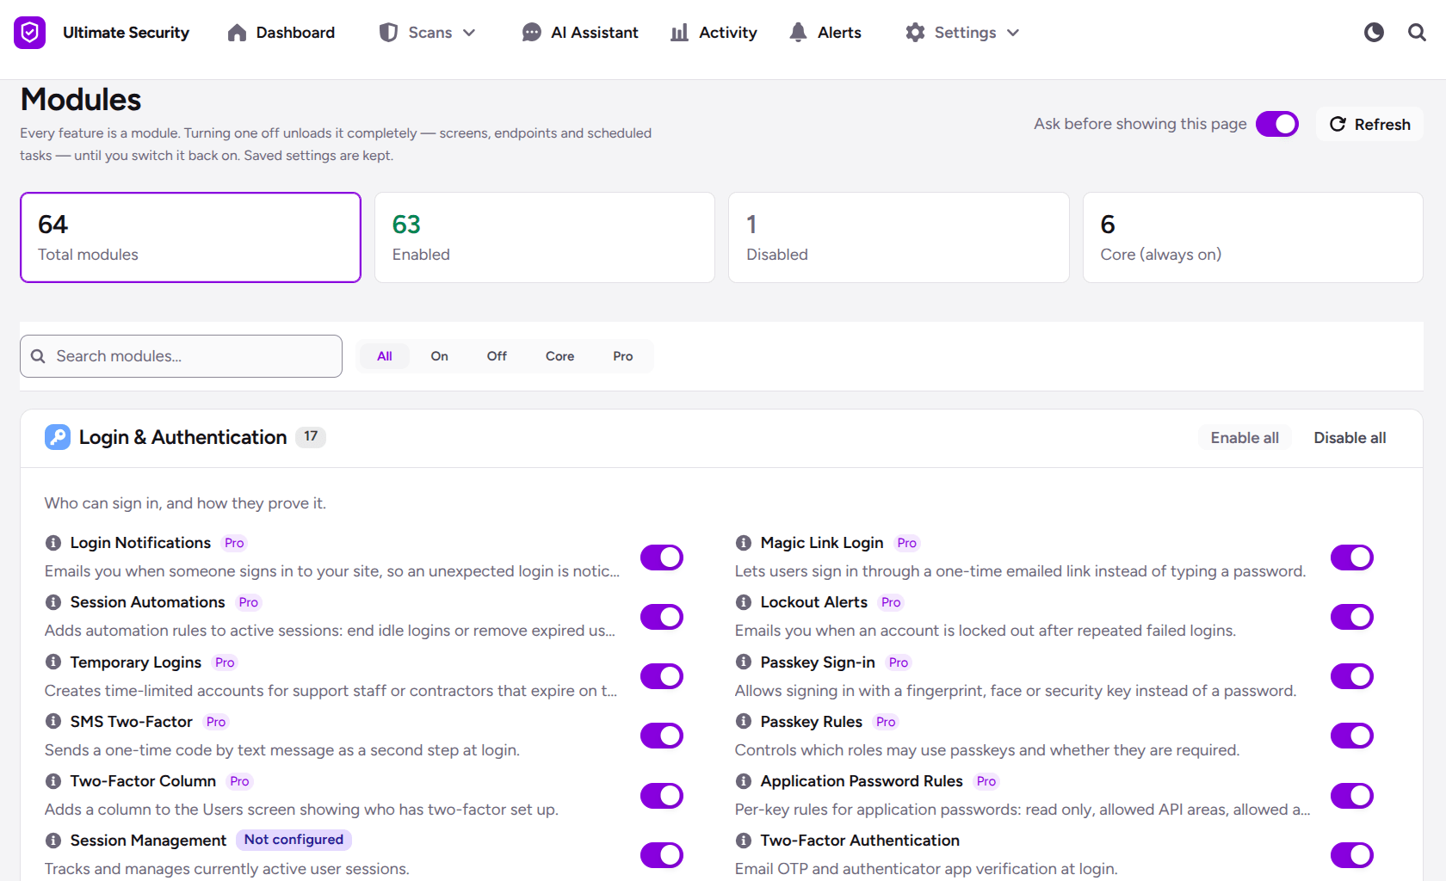Open Two-Factor Authentication info icon
This screenshot has height=881, width=1446.
pos(744,841)
